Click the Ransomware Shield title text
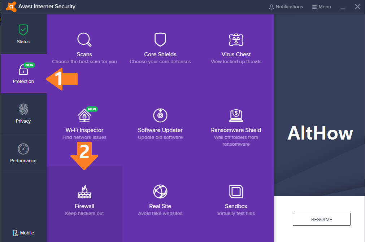The height and width of the screenshot is (242, 365). click(x=236, y=130)
